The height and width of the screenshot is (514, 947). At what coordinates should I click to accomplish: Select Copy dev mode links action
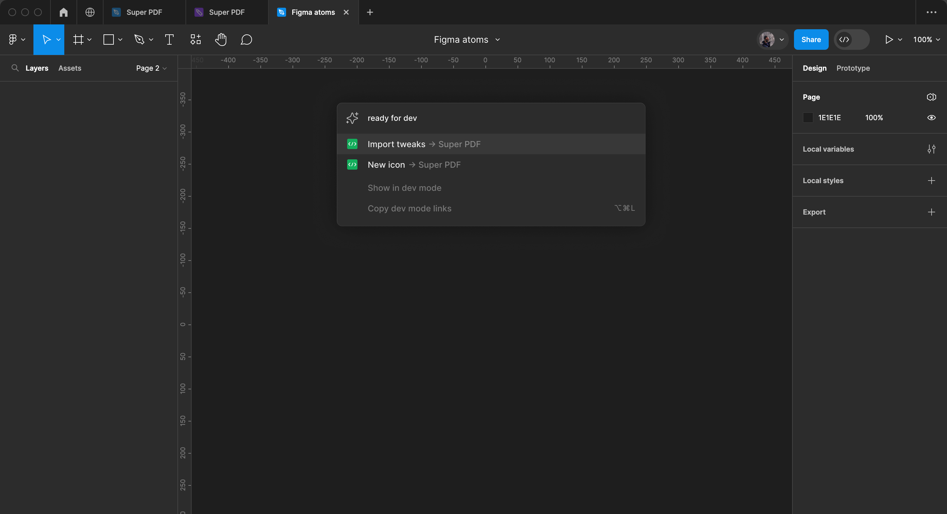491,208
